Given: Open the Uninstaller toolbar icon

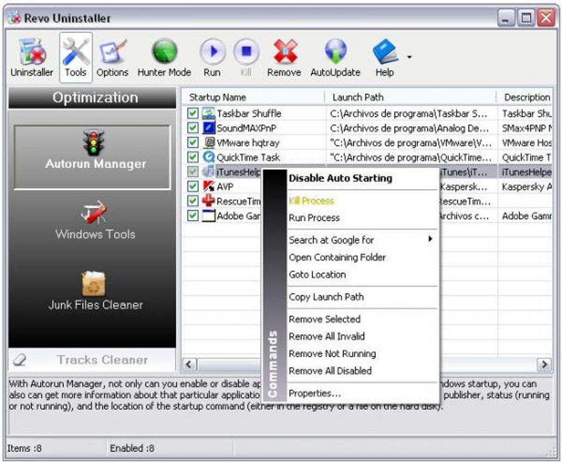Looking at the screenshot, I should click(32, 58).
